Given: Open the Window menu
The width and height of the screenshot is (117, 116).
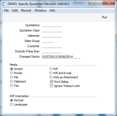Looking at the screenshot, I should point(40,10).
